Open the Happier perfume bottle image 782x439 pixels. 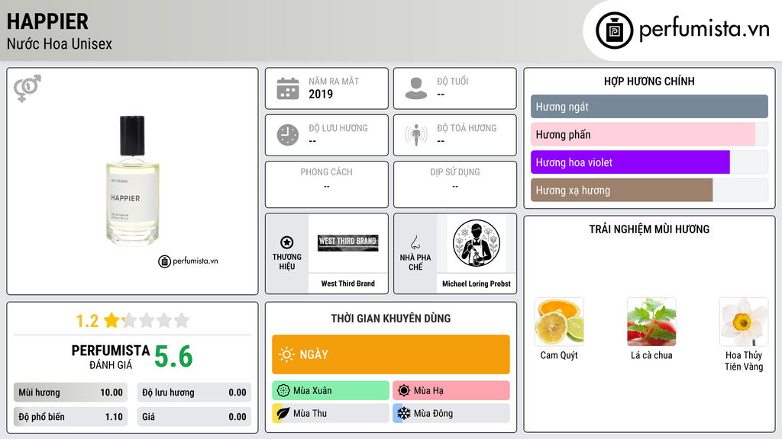[x=132, y=181]
